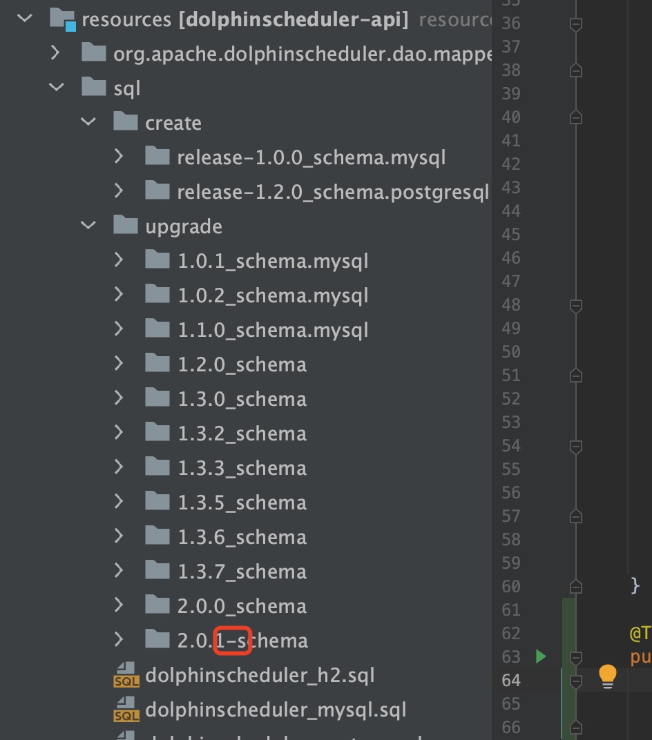The width and height of the screenshot is (652, 740).
Task: Toggle code fold marker at line 60
Action: click(x=575, y=587)
